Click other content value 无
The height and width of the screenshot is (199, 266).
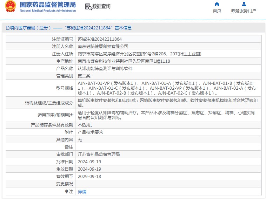point(80,140)
